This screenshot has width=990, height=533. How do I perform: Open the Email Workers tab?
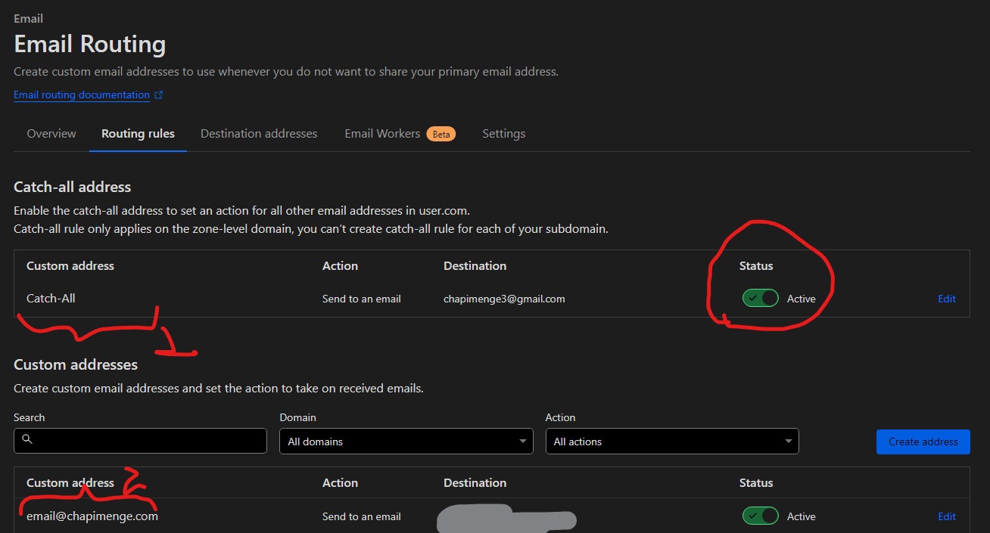(382, 133)
